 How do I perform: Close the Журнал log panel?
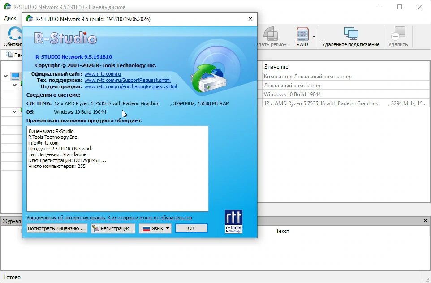[425, 221]
